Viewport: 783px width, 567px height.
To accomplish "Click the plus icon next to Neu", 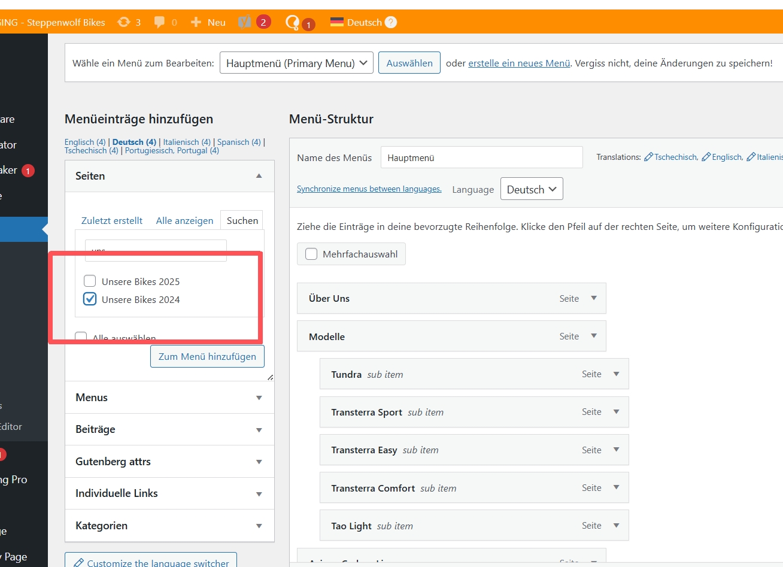I will (x=196, y=22).
